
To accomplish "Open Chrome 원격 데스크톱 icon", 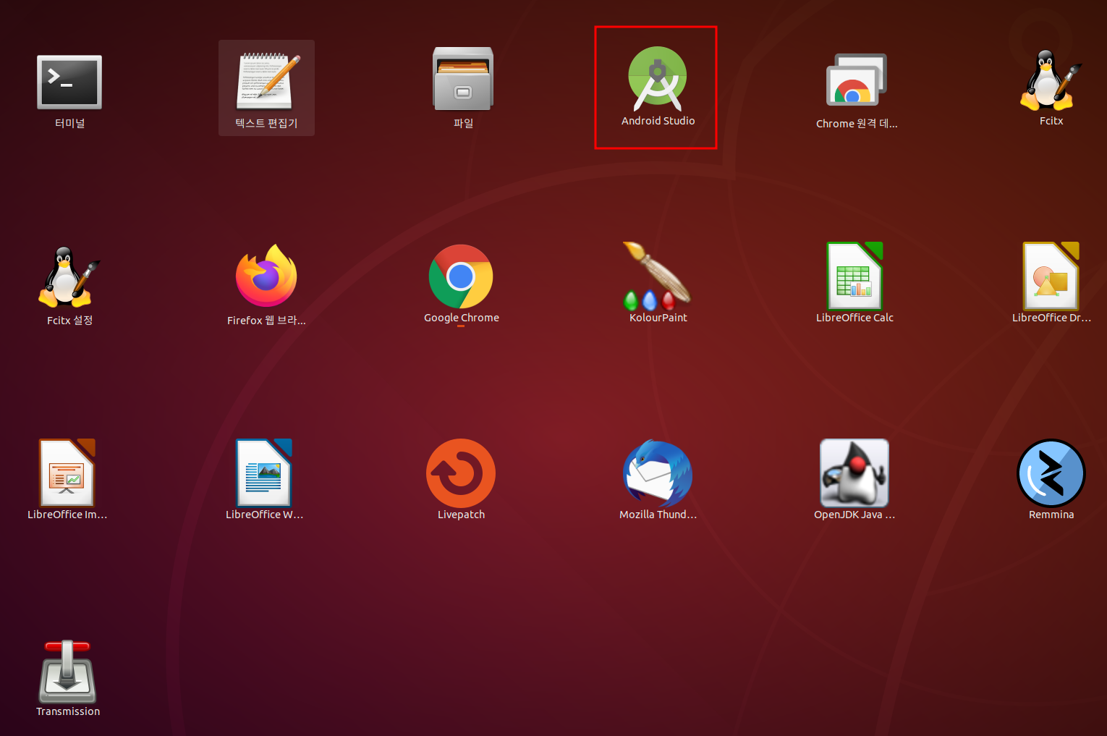I will (857, 81).
